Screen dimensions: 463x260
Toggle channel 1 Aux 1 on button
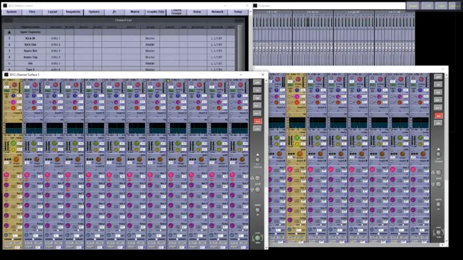click(6, 180)
